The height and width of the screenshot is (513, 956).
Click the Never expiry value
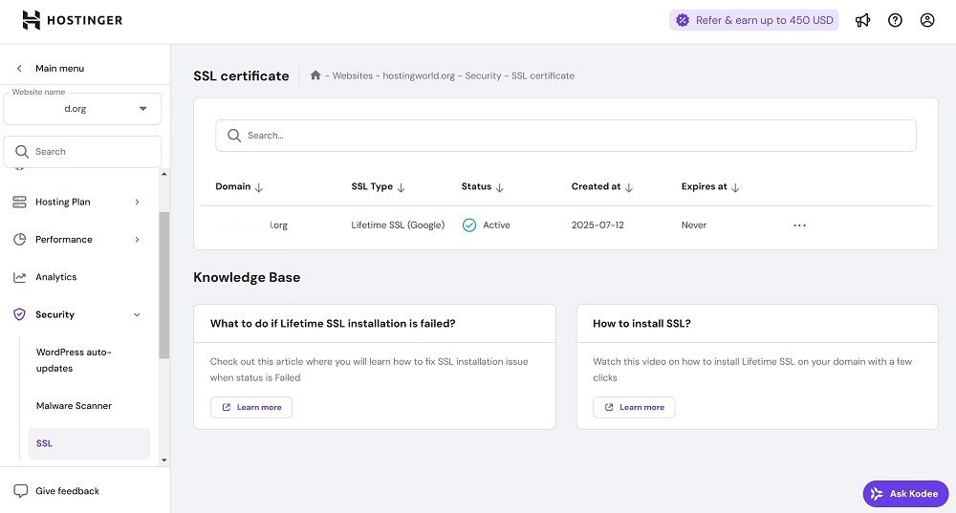(694, 224)
